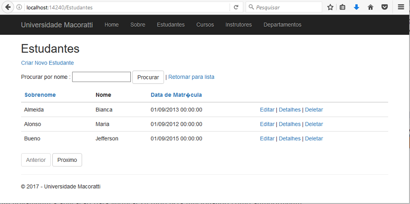
Task: Select the Bianca name cell
Action: (104, 110)
